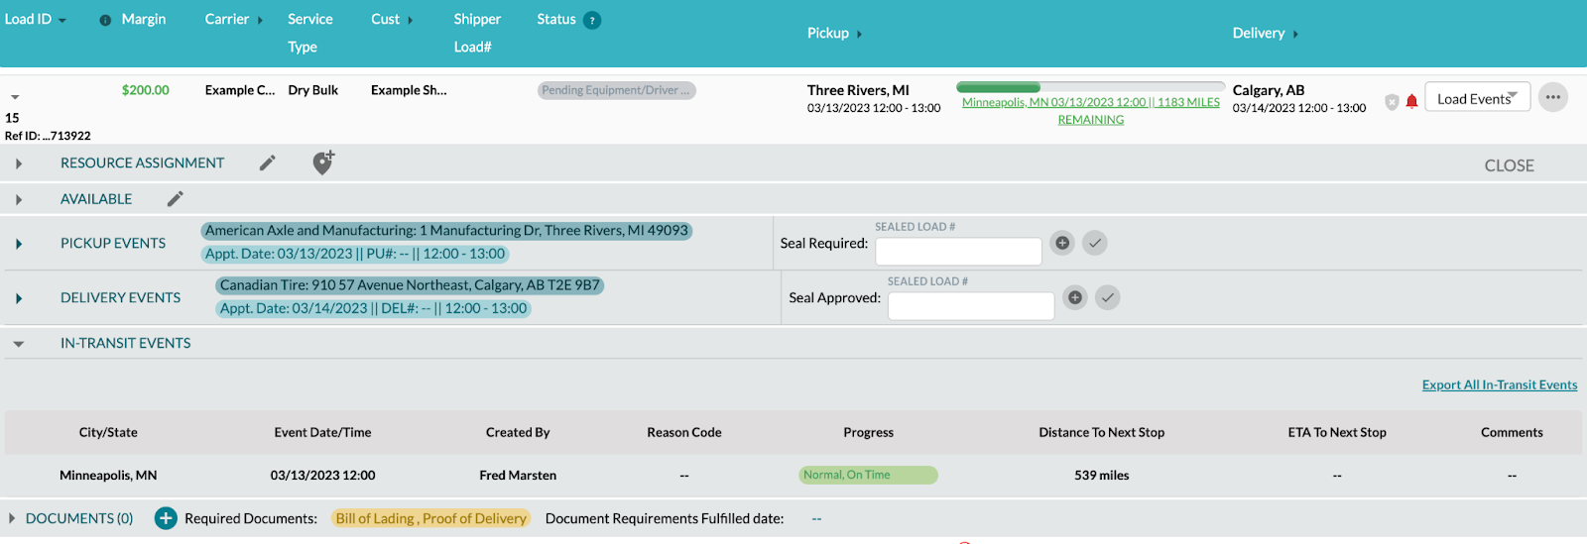The height and width of the screenshot is (544, 1587).
Task: Click the Example Sh... customer cell
Action: pos(409,90)
